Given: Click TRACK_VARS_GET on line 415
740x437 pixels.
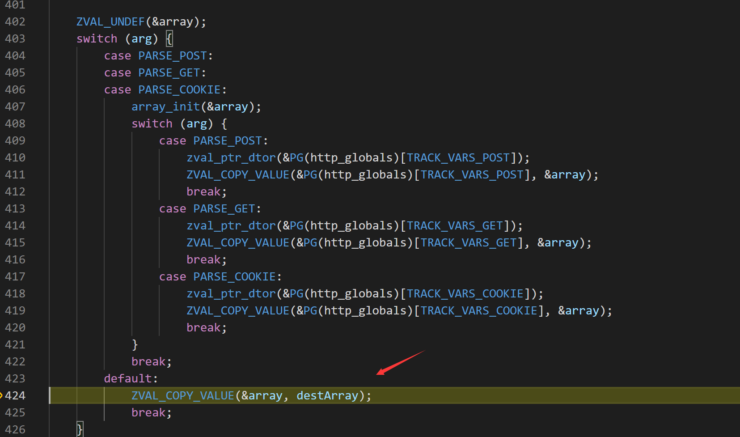Looking at the screenshot, I should pyautogui.click(x=469, y=242).
